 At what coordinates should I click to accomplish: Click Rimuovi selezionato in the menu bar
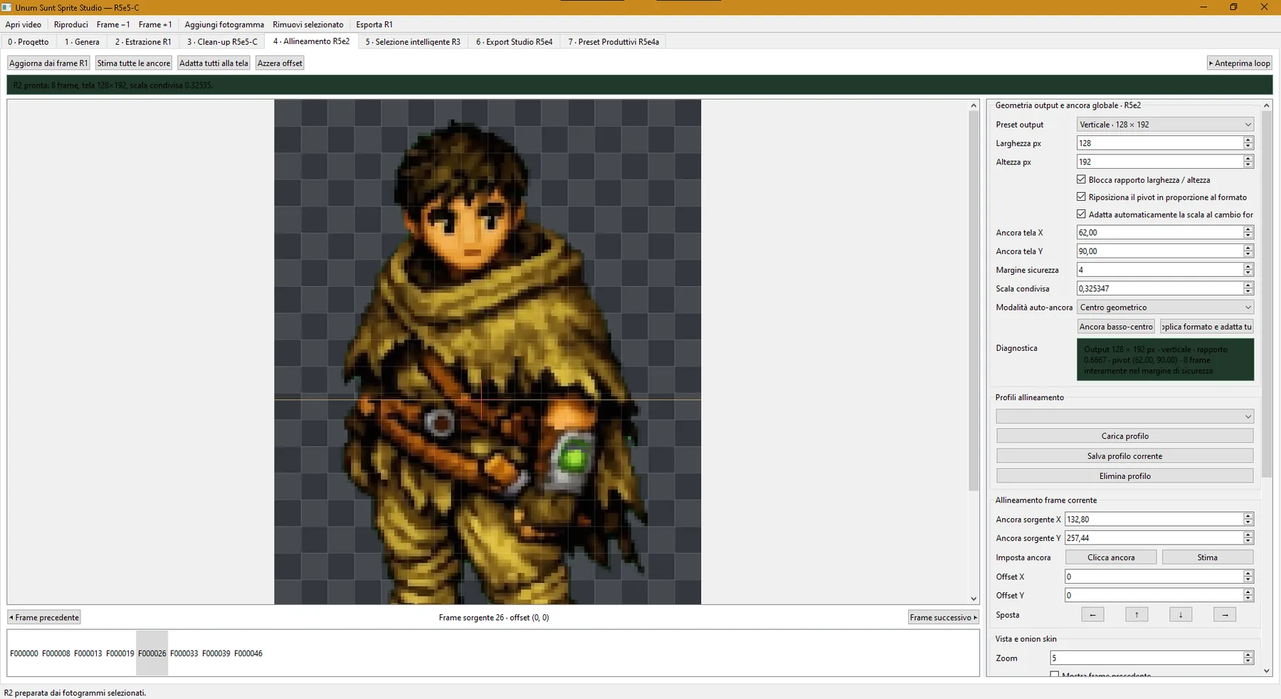pos(308,24)
